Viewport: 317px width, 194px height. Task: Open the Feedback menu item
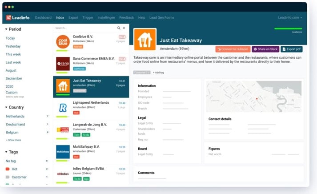point(127,18)
